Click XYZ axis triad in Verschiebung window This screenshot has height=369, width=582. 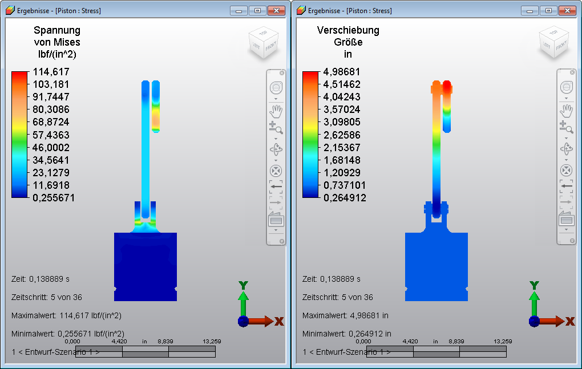coord(551,304)
